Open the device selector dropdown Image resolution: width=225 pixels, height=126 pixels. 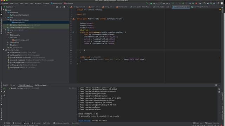point(165,3)
